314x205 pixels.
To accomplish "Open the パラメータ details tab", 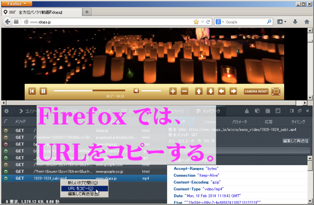I will point(239,122).
